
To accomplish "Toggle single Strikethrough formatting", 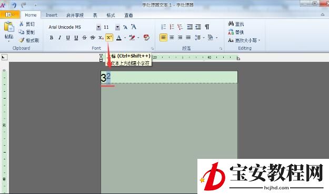I will (x=84, y=38).
